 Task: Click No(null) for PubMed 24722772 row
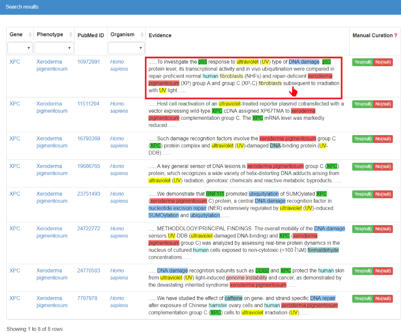coord(383,229)
